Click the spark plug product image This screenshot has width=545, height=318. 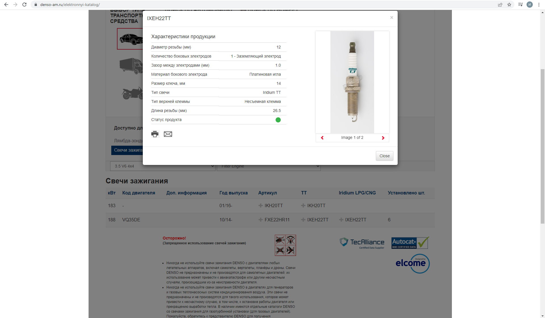point(352,82)
